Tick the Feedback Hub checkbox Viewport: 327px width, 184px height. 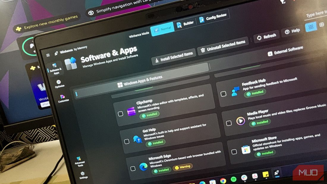click(223, 94)
